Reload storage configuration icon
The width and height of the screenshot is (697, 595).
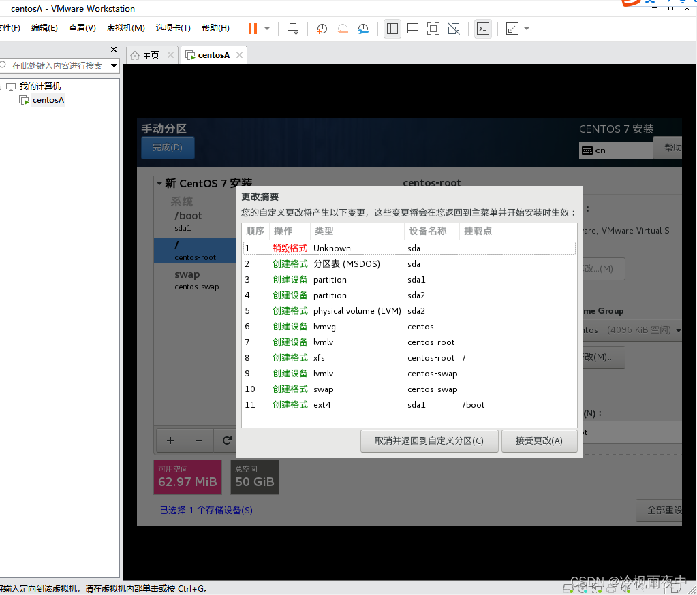[x=226, y=440]
